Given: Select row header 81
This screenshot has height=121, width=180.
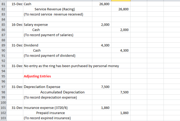Looking at the screenshot, I should 3,4.
